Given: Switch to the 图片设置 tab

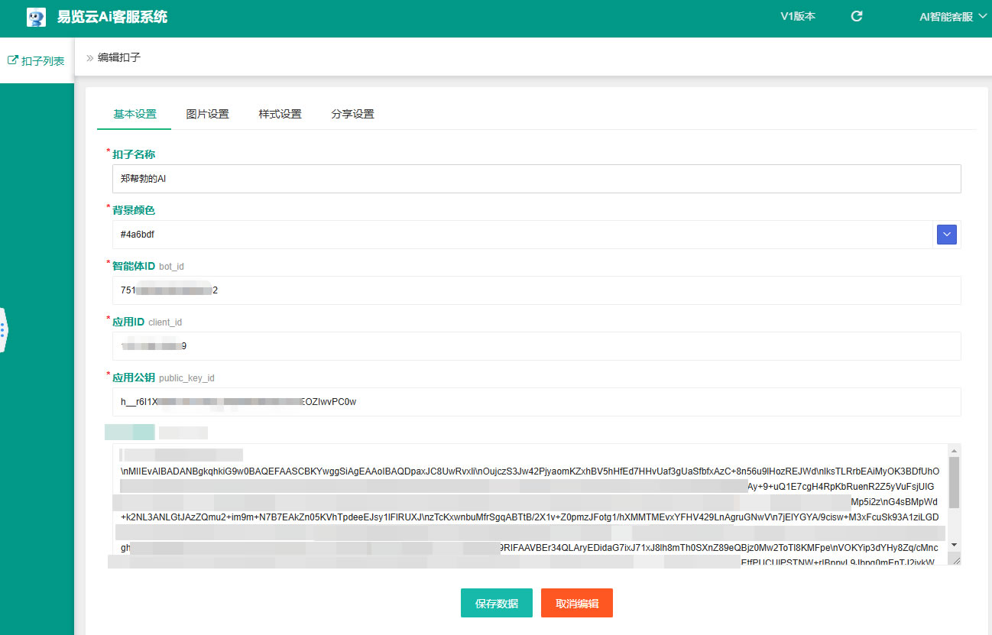Looking at the screenshot, I should coord(207,114).
